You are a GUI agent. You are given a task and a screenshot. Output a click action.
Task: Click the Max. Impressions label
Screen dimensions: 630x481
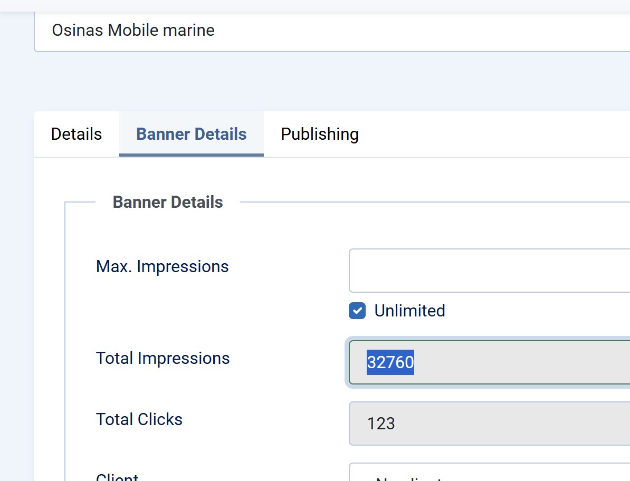pos(162,266)
